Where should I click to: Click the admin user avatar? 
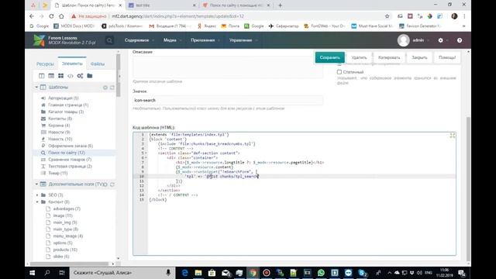[403, 40]
